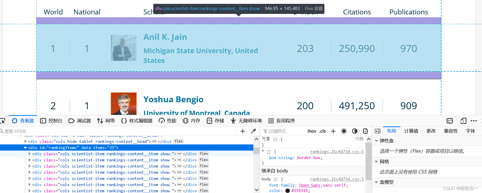Click the border-box property value

click(309, 158)
